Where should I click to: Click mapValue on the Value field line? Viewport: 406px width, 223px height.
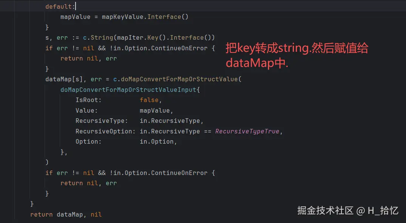[154, 111]
